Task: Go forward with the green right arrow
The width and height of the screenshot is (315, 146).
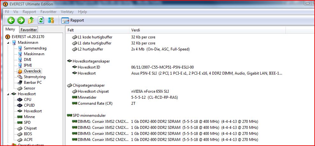Action: 21,20
